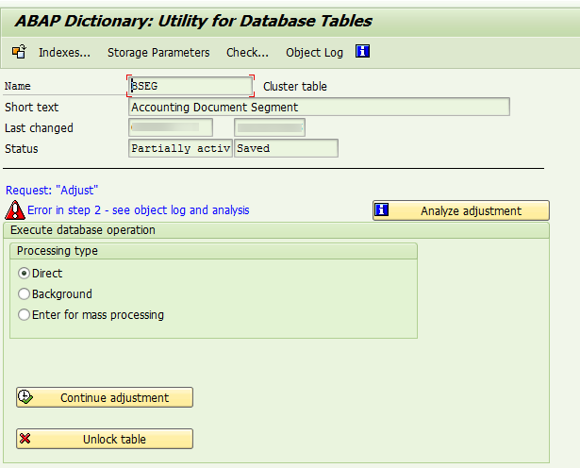Open Storage Parameters

coord(158,53)
